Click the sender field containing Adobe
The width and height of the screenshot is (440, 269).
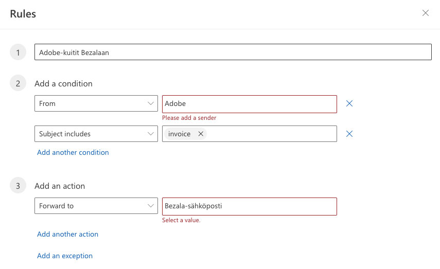[249, 103]
